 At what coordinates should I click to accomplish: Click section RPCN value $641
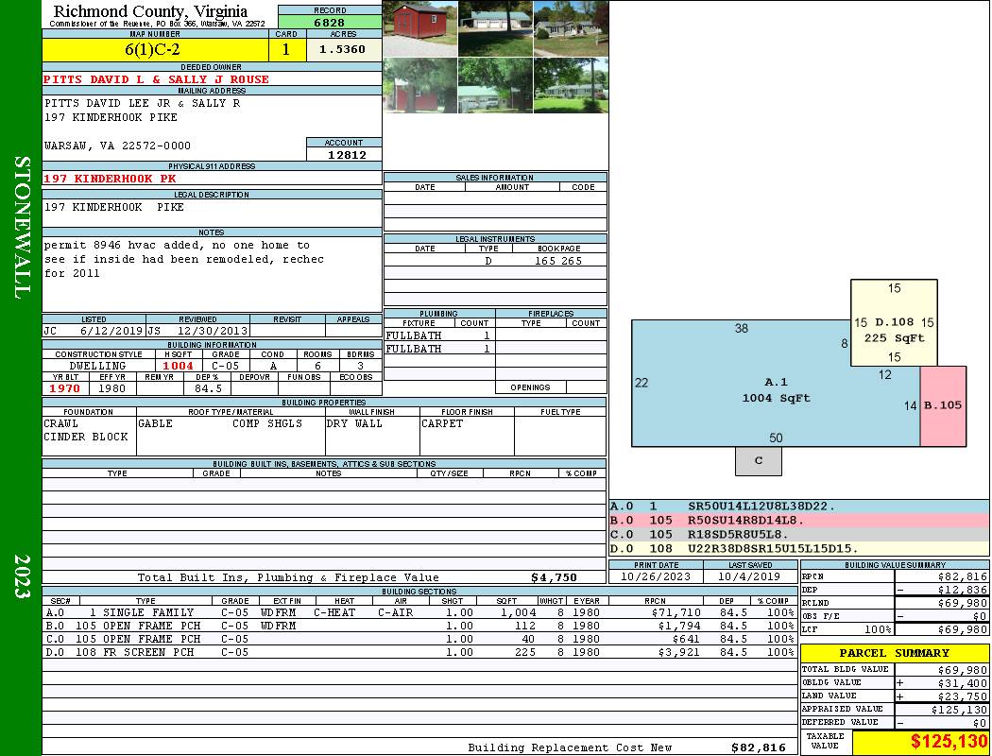tap(686, 639)
